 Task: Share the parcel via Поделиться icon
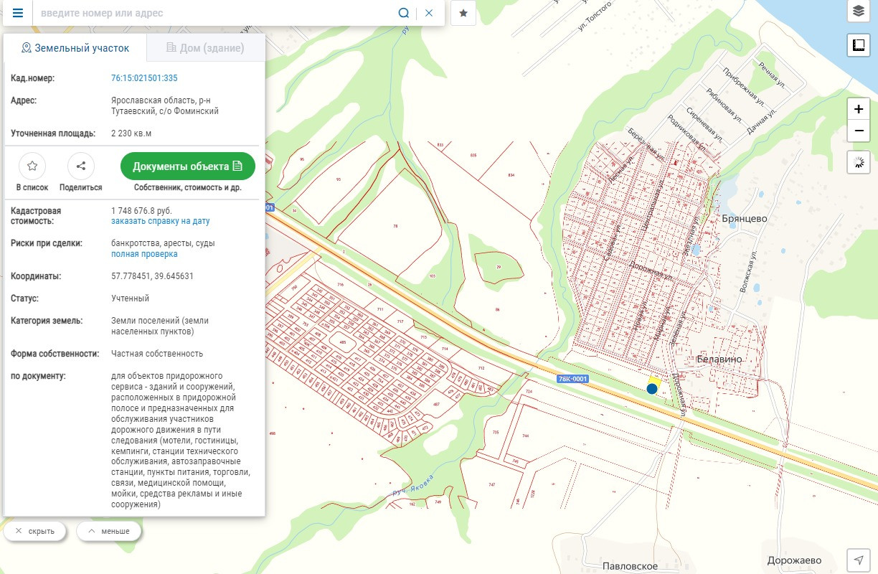[x=81, y=166]
